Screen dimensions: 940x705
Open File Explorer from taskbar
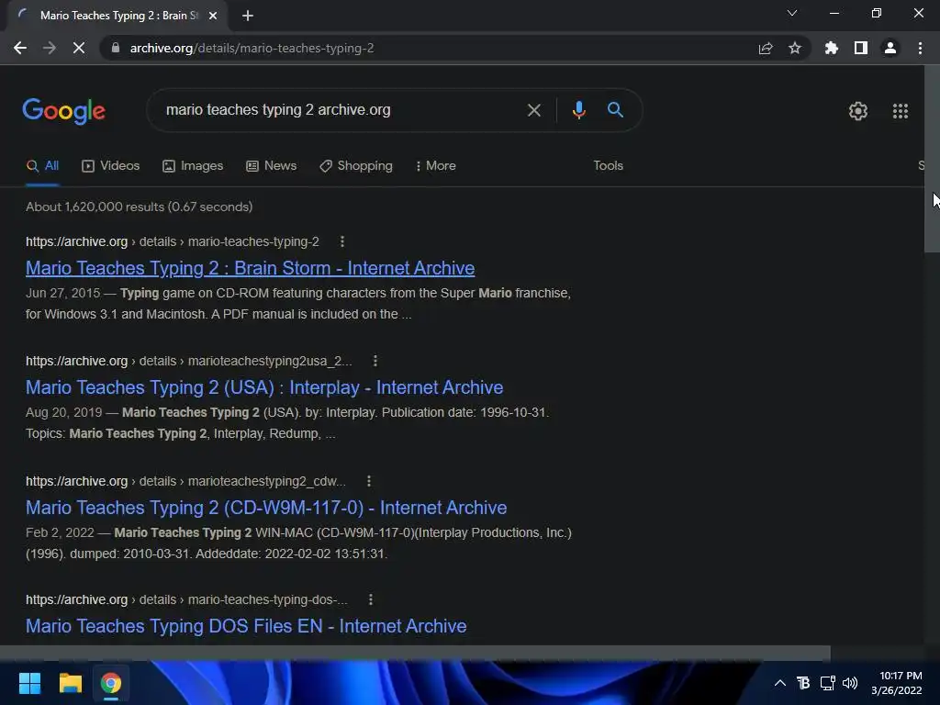[70, 683]
